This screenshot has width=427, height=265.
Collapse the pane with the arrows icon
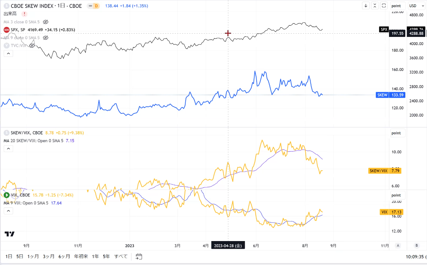375,6
